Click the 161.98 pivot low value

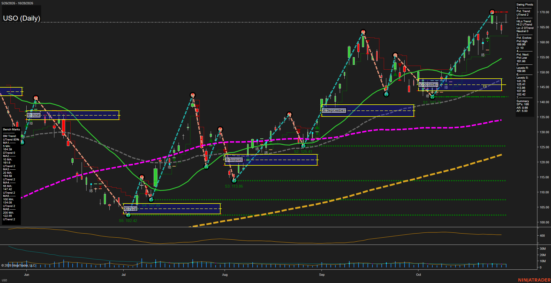coord(521,61)
